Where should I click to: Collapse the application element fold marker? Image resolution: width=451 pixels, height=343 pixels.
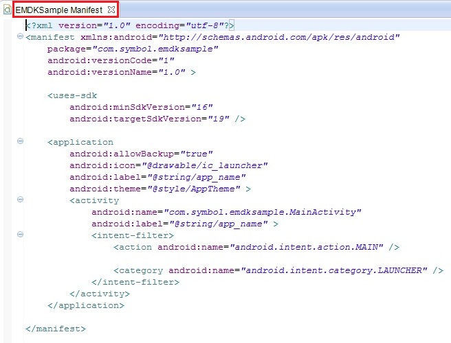click(20, 141)
